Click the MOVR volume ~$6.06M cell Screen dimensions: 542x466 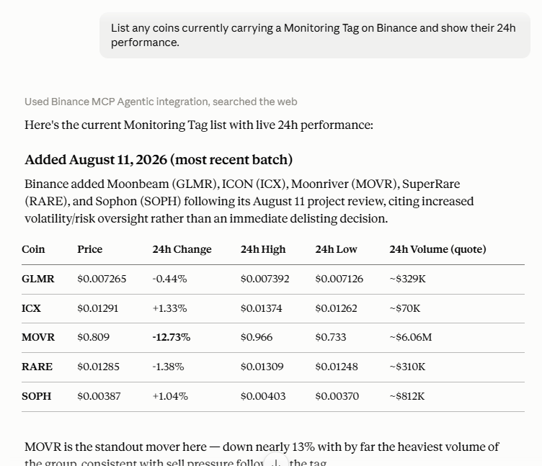411,337
